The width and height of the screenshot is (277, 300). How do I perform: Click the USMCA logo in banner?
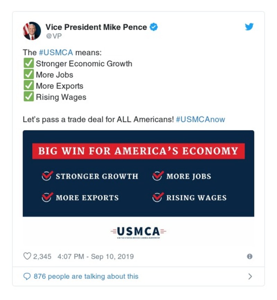[x=138, y=232]
